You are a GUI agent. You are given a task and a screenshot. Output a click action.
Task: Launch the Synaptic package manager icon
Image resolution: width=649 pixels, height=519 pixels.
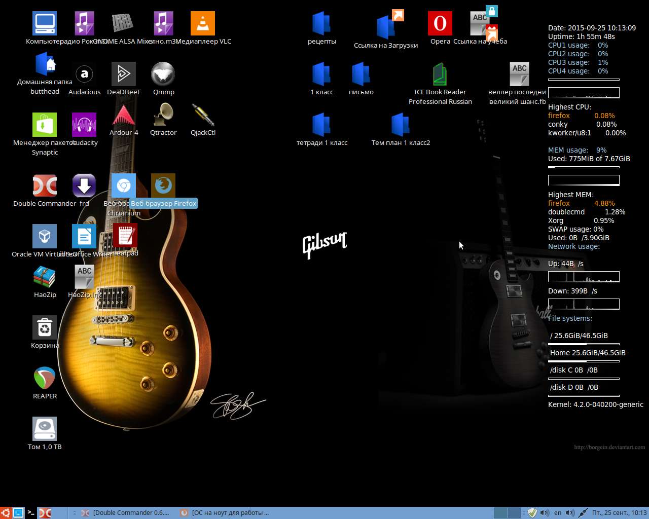tap(45, 125)
